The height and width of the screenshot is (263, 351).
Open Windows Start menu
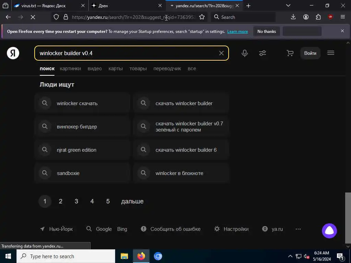(x=8, y=256)
